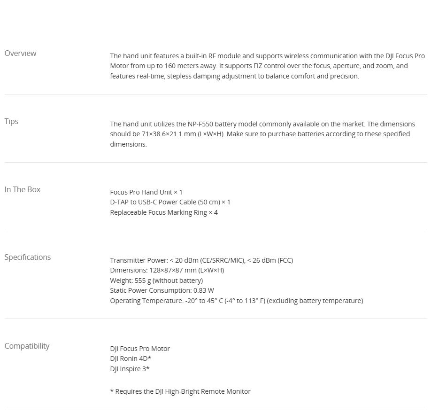Screen dimensions: 431x413
Task: Click the Focus Pro Hand Unit × 1 line
Action: pyautogui.click(x=146, y=192)
